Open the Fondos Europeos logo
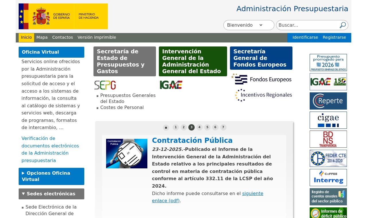 [x=261, y=79]
